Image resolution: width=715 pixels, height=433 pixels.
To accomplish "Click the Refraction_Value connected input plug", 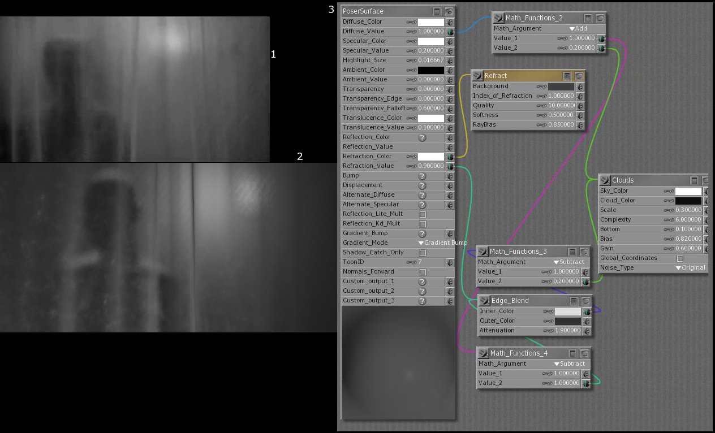I will pos(450,166).
